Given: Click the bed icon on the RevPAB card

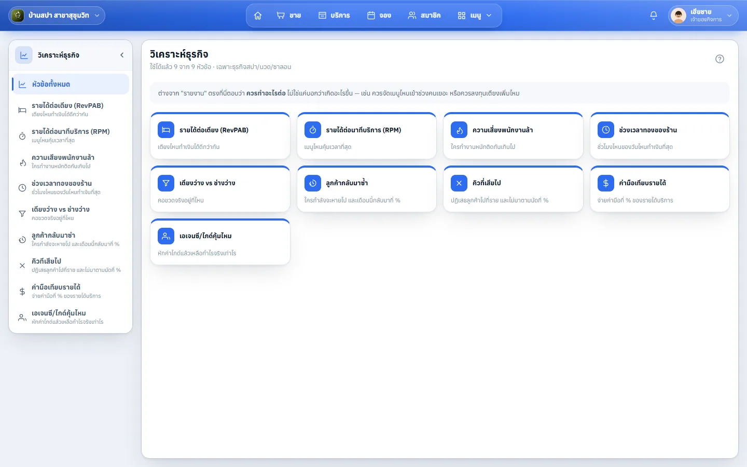Looking at the screenshot, I should click(166, 130).
